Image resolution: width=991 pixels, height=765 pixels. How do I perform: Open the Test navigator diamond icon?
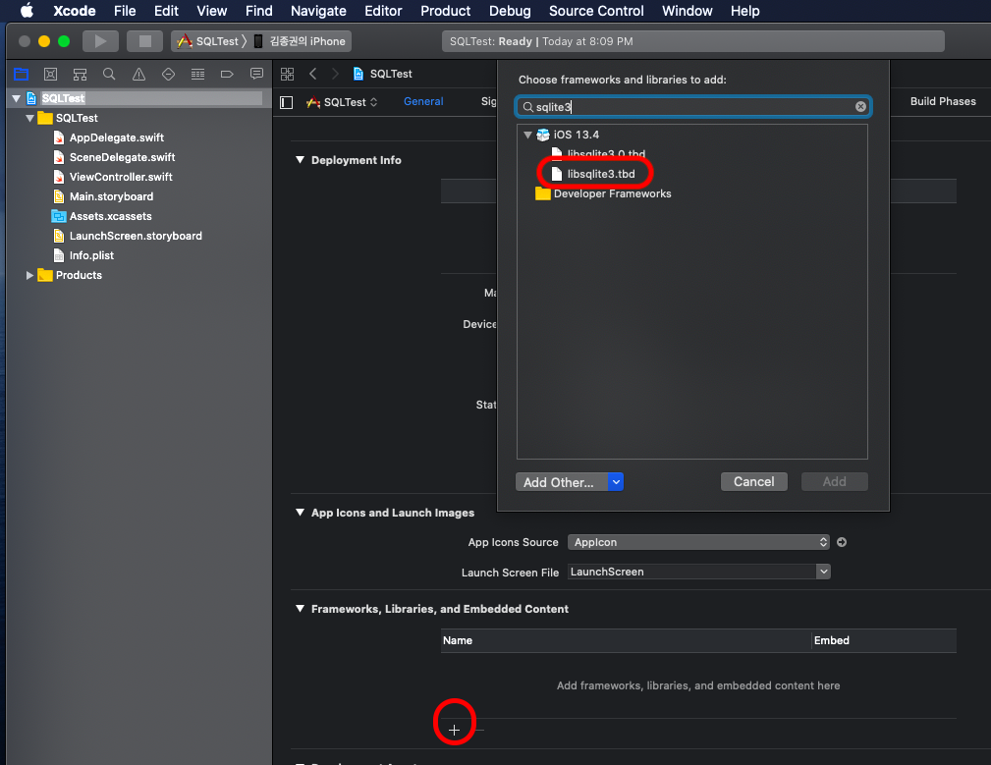click(168, 74)
